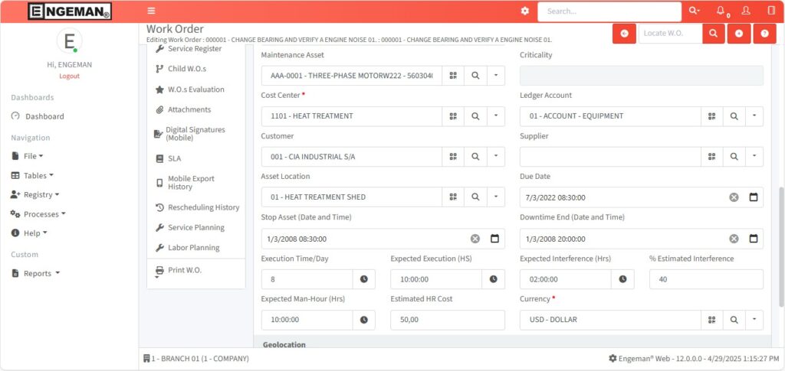Click the Logout link

[x=69, y=76]
